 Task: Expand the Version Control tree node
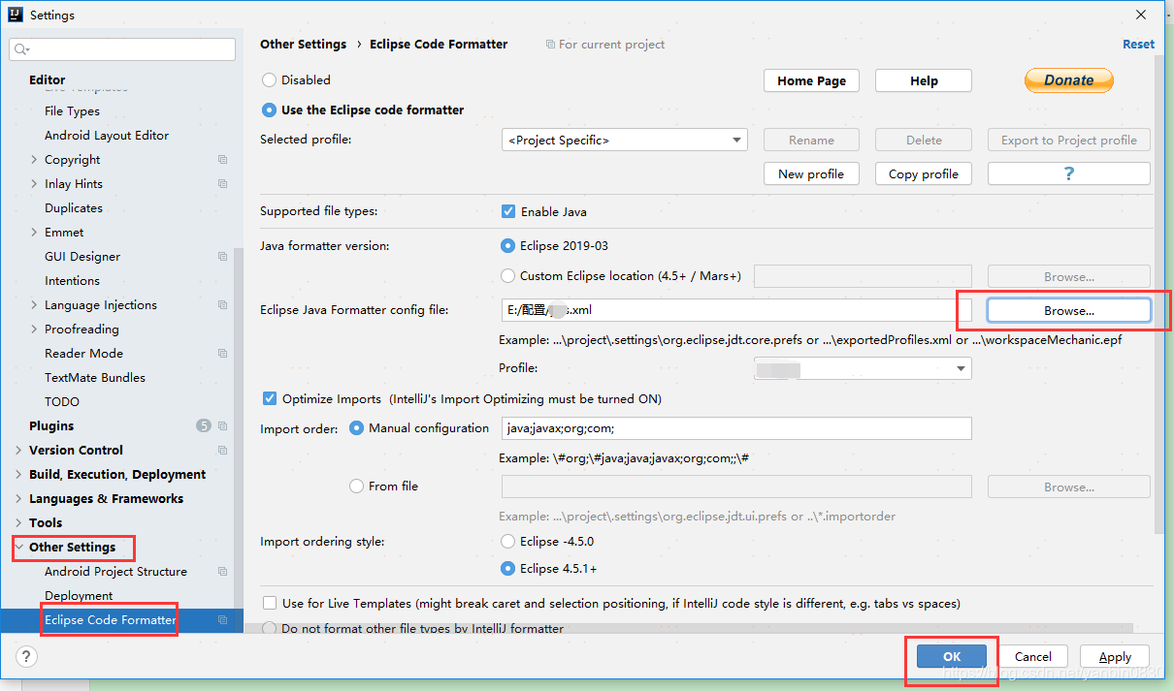click(x=17, y=450)
